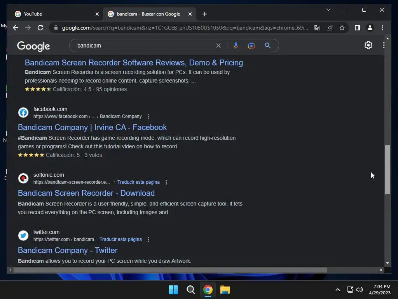This screenshot has width=398, height=299.
Task: Click the scrollbar up arrow
Action: (388, 39)
